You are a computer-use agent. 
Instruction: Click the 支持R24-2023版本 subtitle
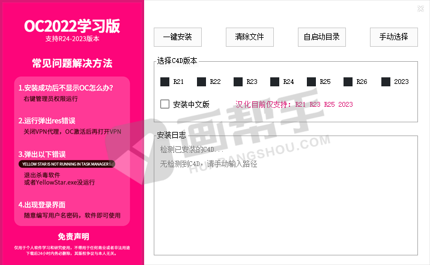point(72,39)
